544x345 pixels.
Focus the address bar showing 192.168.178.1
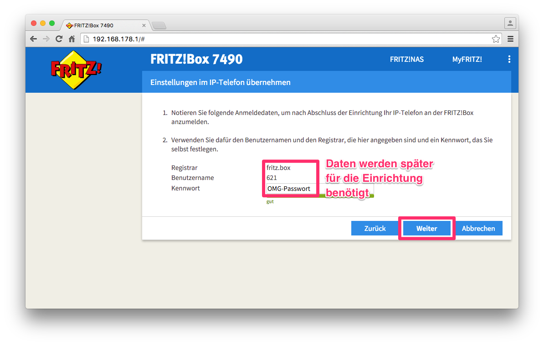click(292, 39)
